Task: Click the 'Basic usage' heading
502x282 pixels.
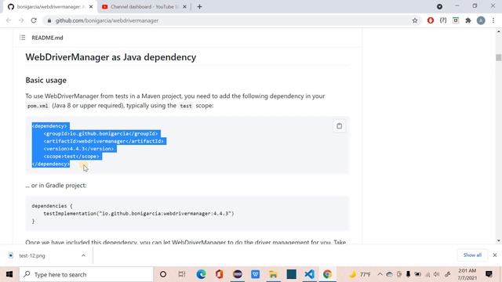Action: 46,80
